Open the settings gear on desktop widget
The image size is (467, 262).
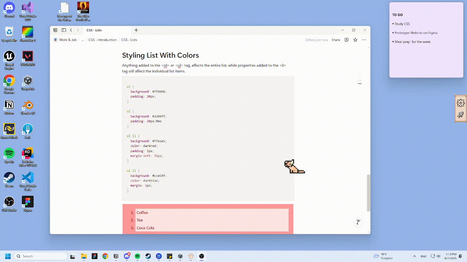460,103
